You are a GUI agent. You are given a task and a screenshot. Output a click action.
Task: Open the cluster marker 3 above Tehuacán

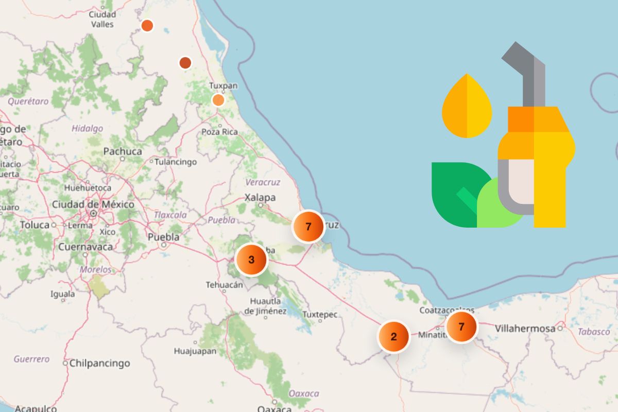[x=251, y=260]
